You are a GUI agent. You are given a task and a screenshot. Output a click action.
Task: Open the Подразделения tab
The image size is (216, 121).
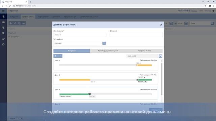[43, 17]
